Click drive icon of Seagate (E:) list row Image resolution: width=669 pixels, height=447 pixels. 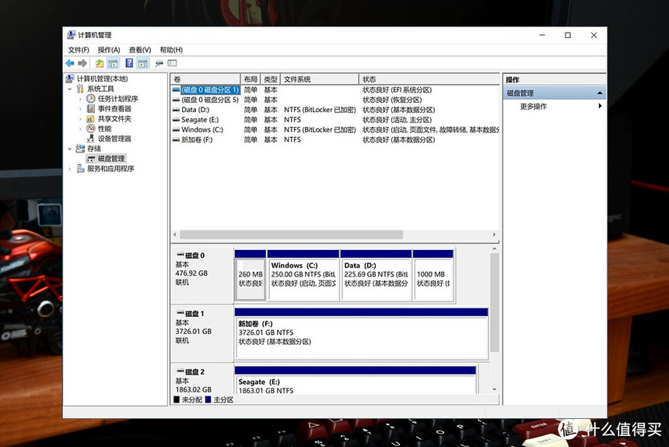point(177,120)
